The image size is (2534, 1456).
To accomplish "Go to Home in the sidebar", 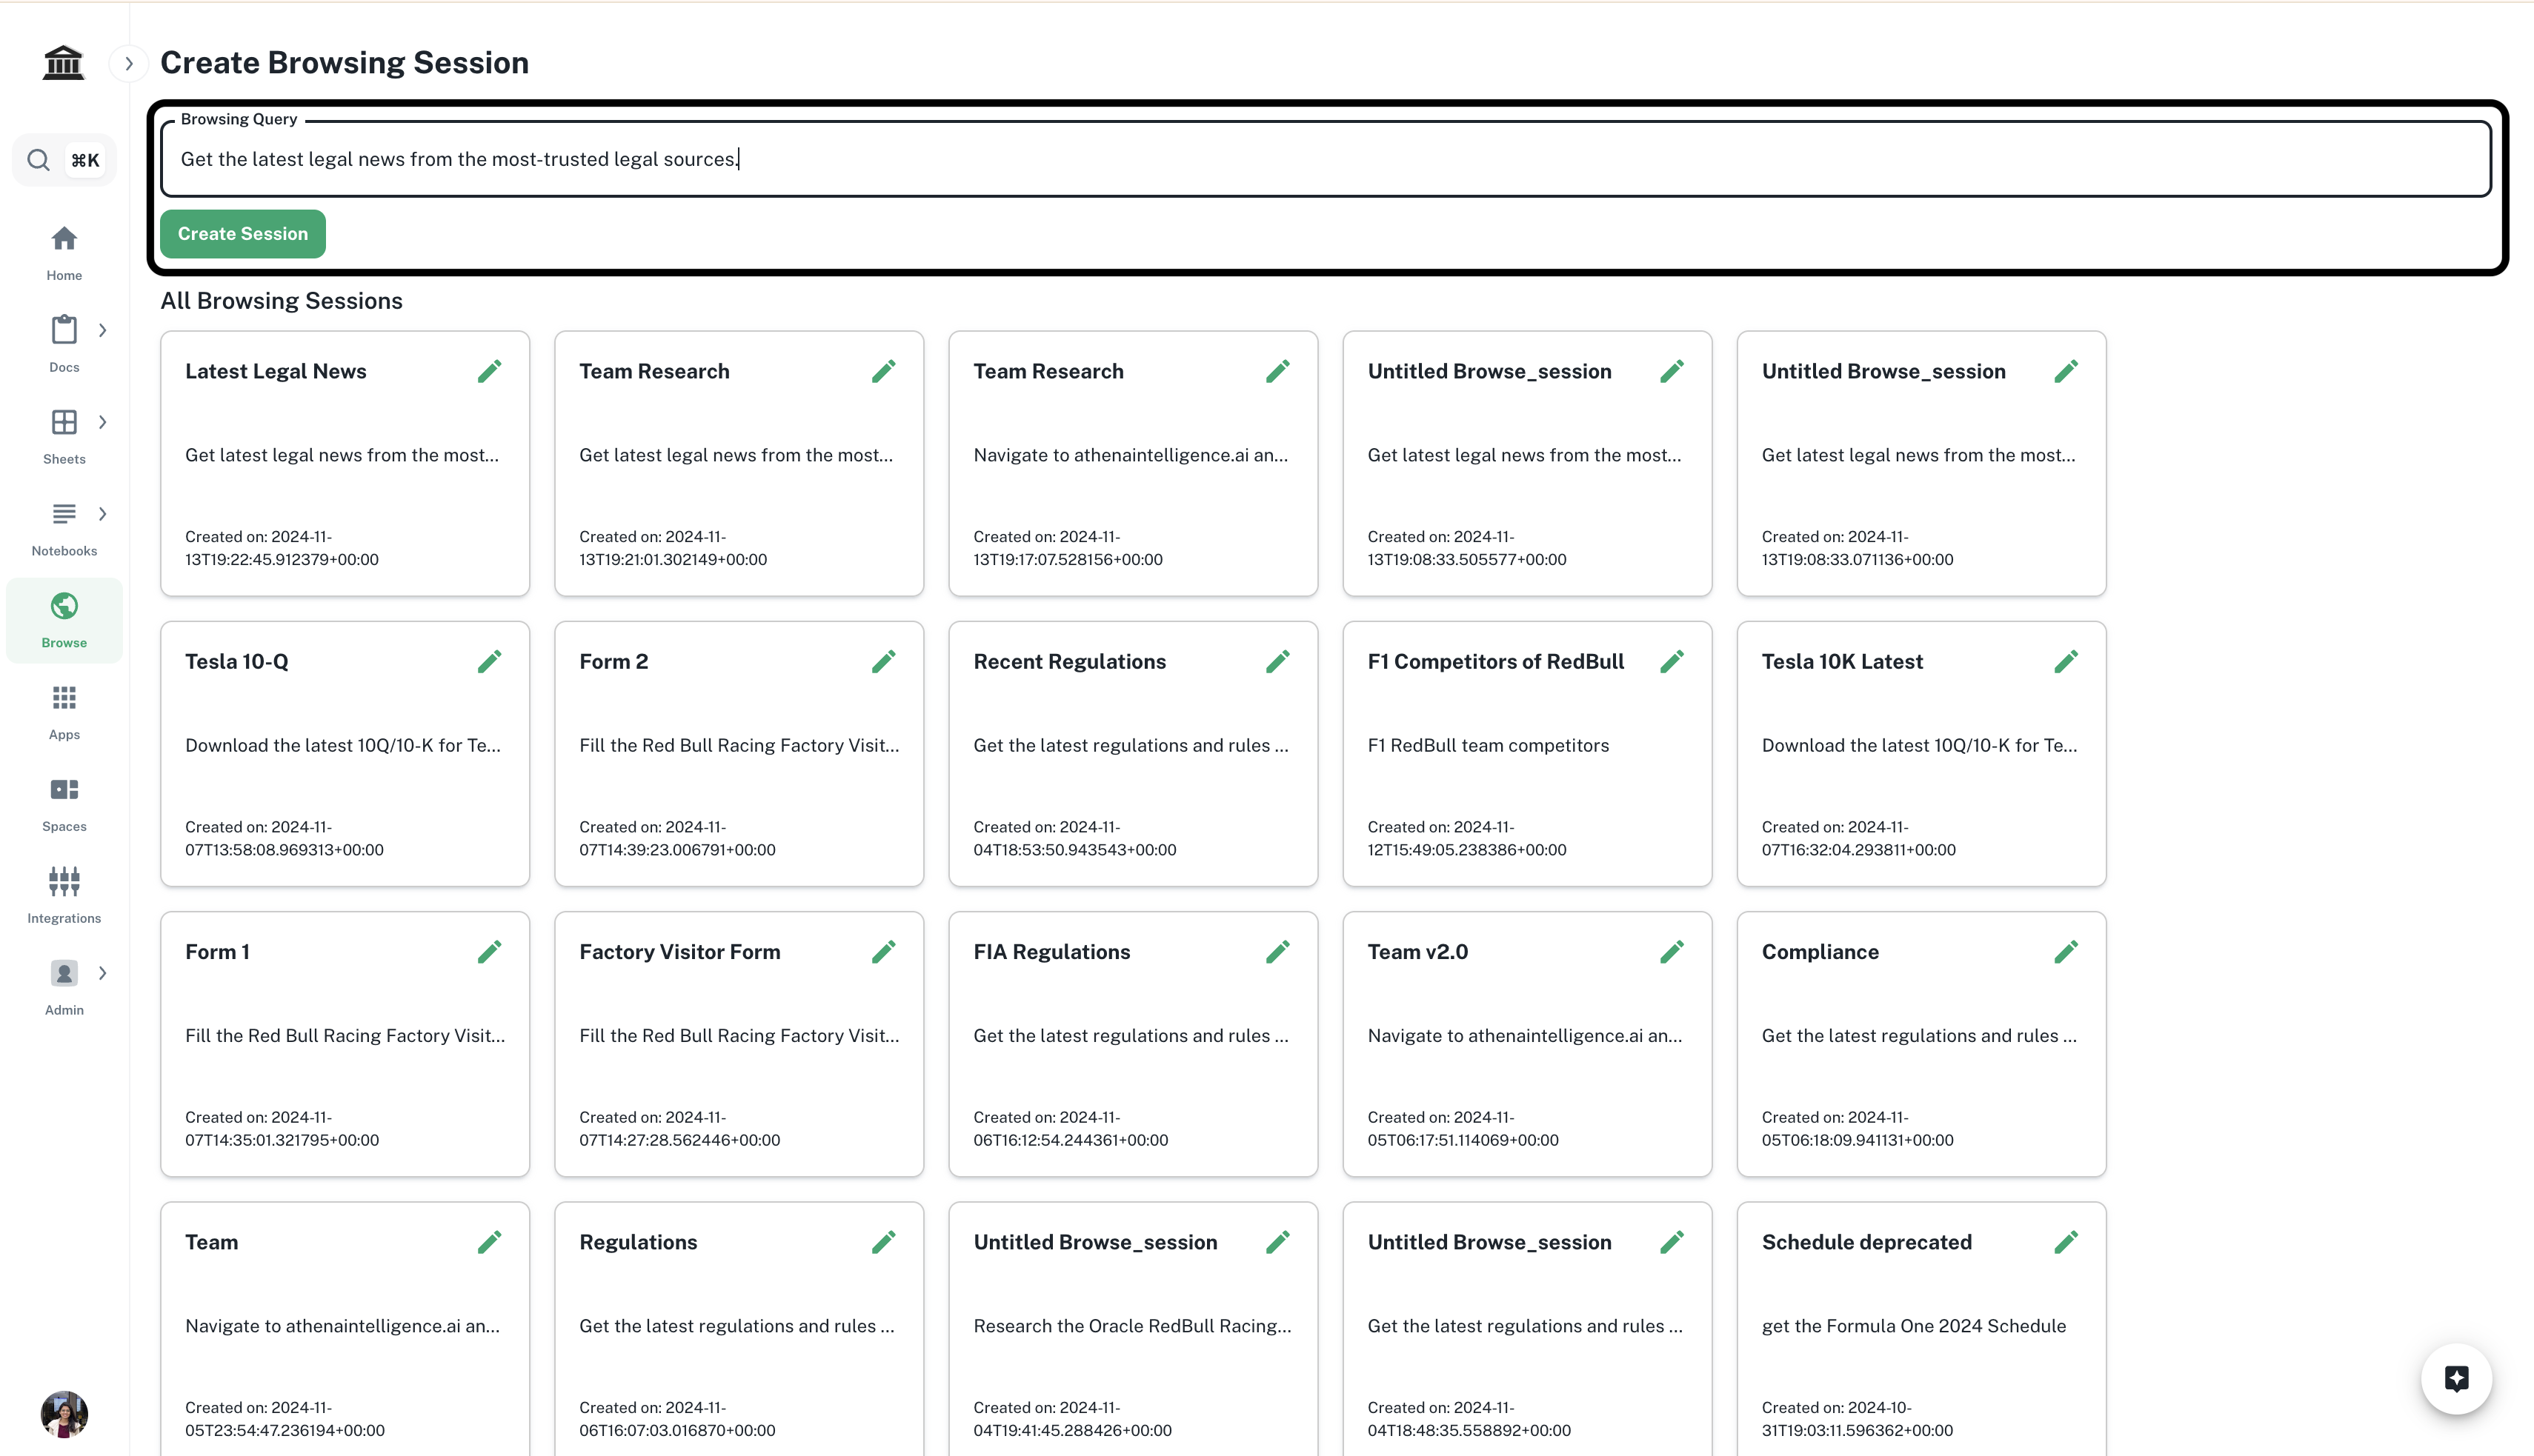I will pos(64,253).
